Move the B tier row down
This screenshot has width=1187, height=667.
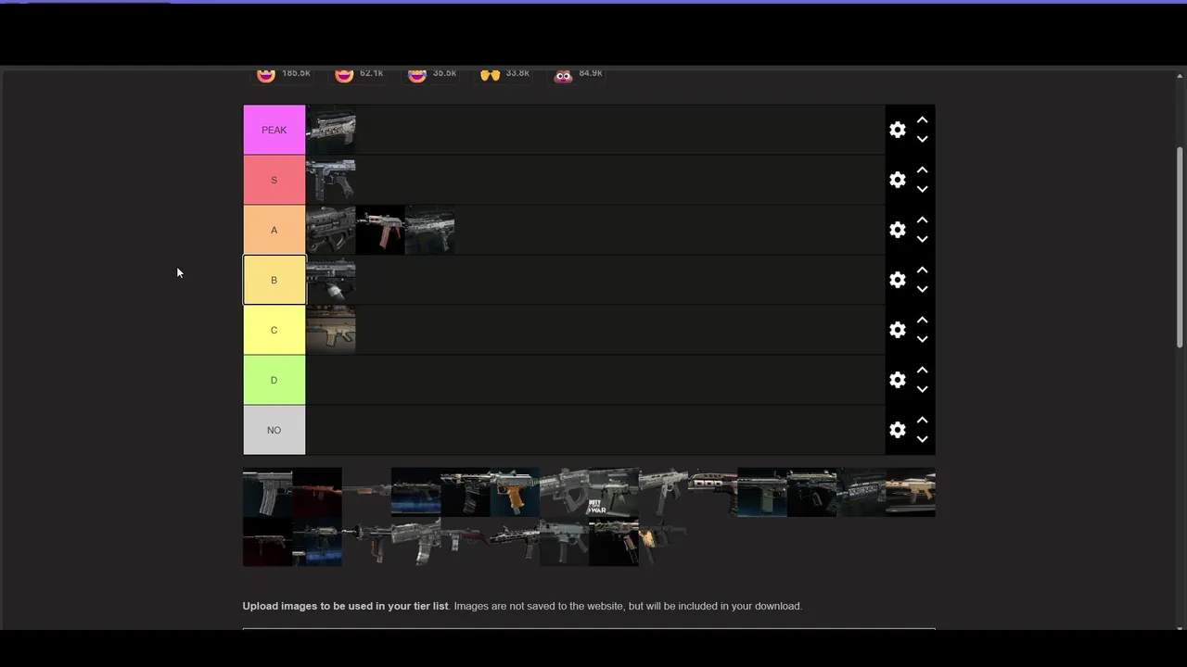click(x=922, y=289)
